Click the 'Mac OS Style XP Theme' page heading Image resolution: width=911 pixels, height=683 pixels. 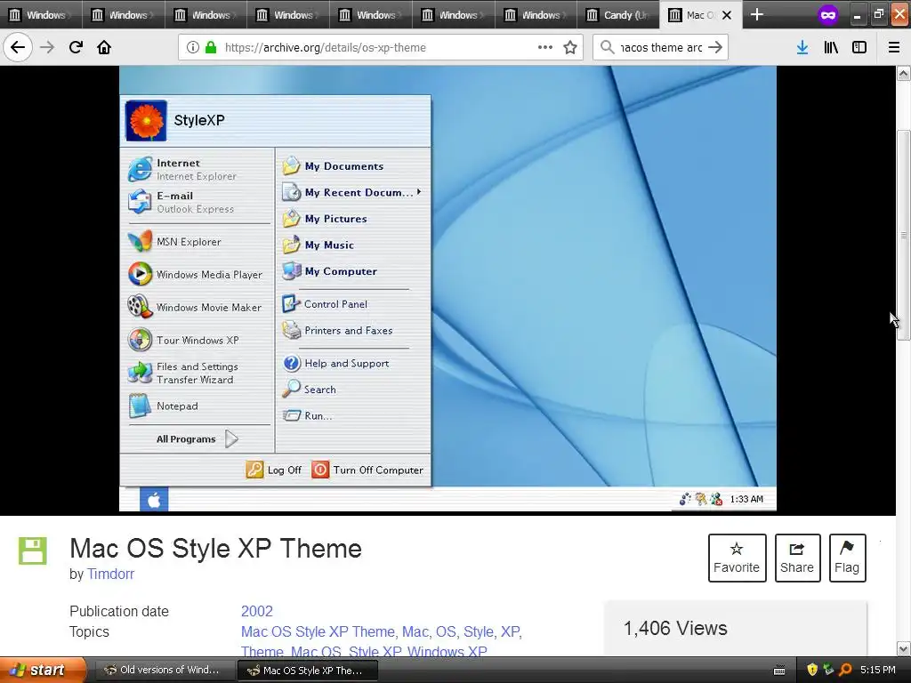click(215, 548)
